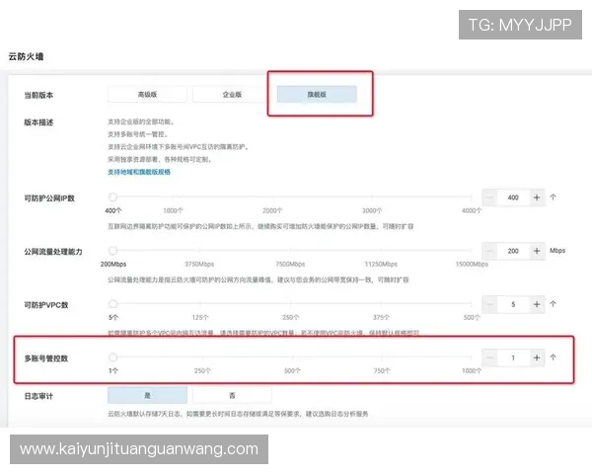The height and width of the screenshot is (474, 592).
Task: Click the 750个 mark on multi-account slider
Action: [382, 371]
